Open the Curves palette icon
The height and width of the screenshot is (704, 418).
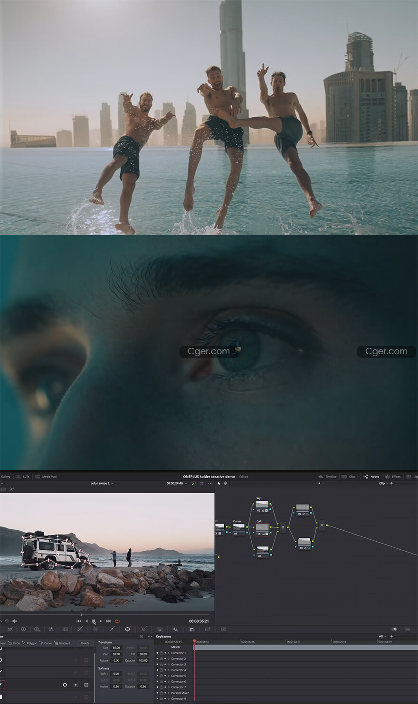tap(79, 629)
